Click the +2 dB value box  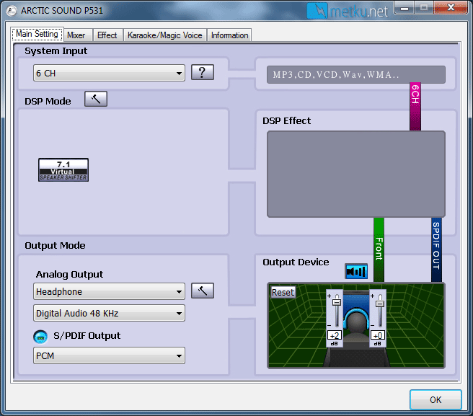click(335, 335)
